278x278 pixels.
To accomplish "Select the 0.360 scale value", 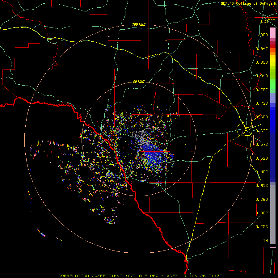I will 262,200.
